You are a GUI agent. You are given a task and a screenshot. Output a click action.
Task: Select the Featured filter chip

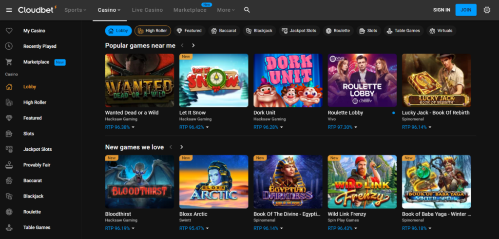(x=190, y=31)
